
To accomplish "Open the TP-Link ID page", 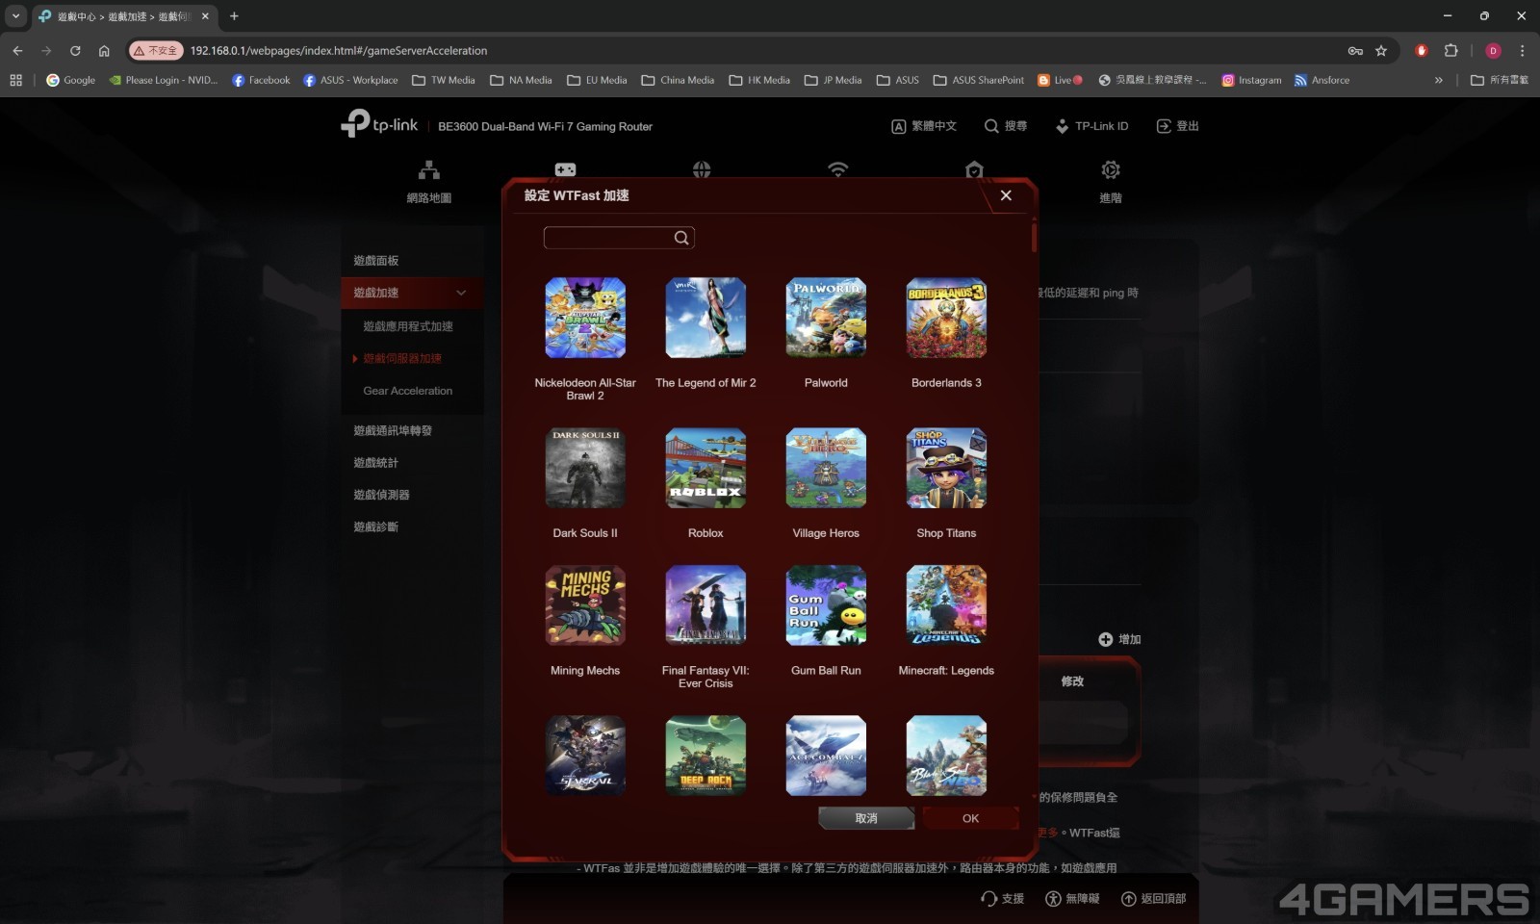I will (1092, 126).
